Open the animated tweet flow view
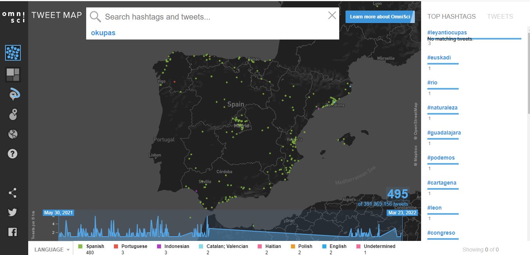This screenshot has height=255, width=530. [x=13, y=94]
